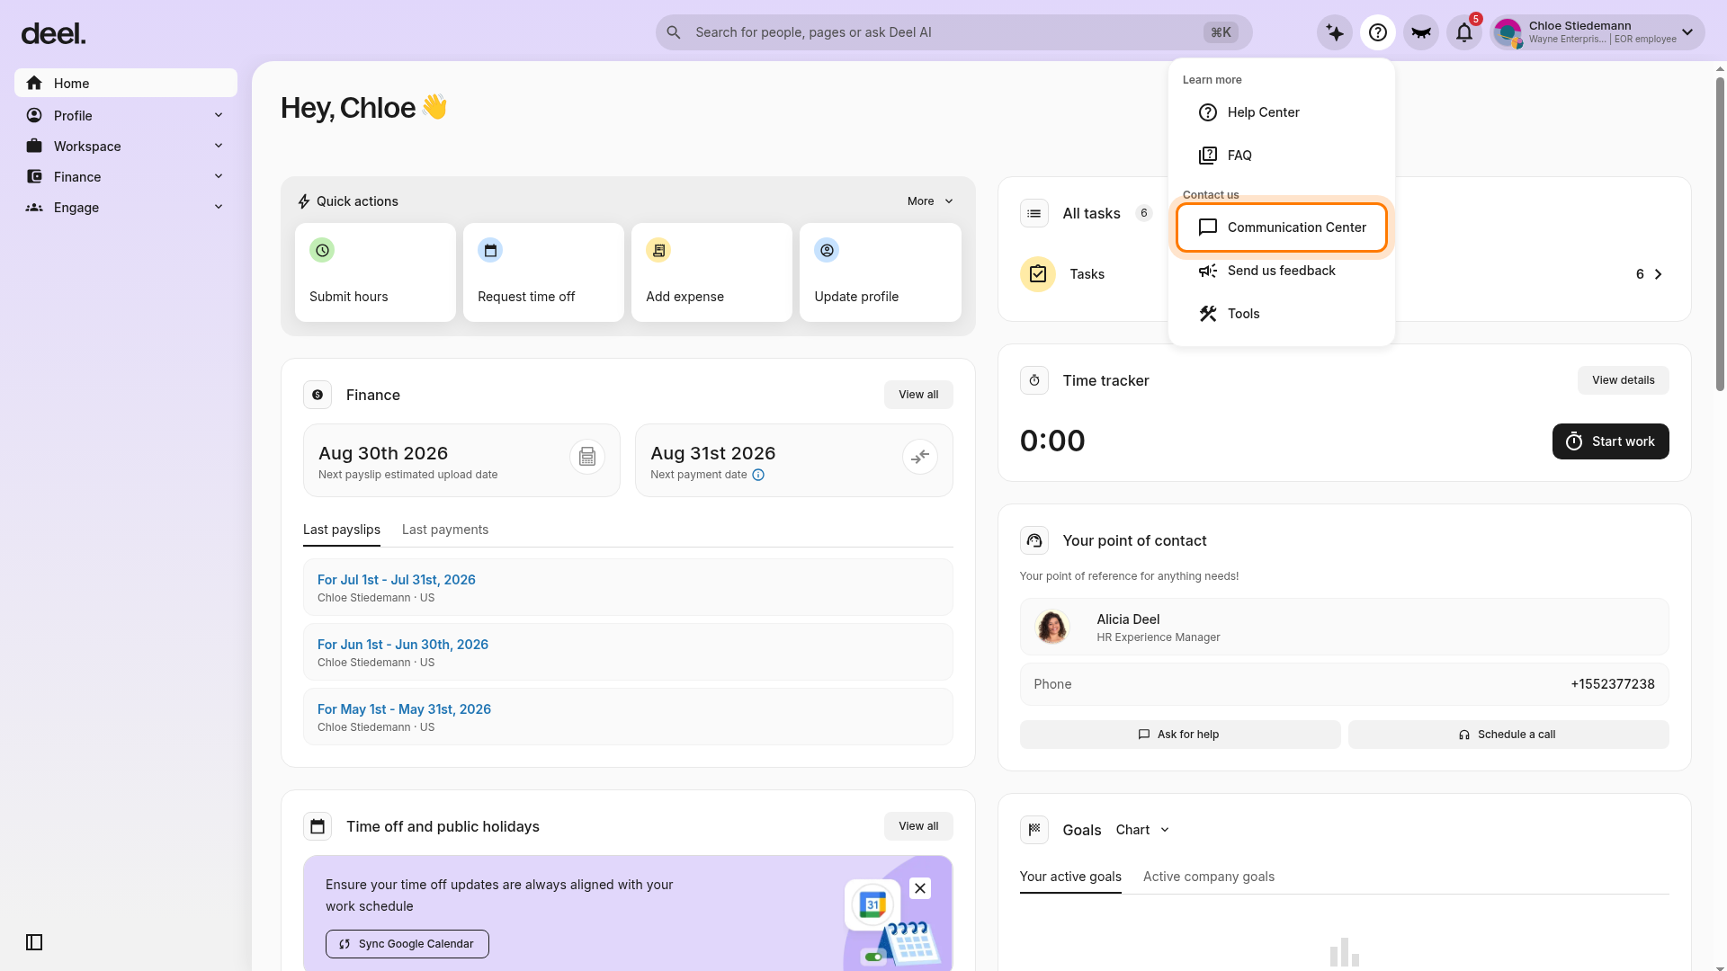Click the sidebar collapse icon
This screenshot has height=971, width=1727.
coord(34,942)
